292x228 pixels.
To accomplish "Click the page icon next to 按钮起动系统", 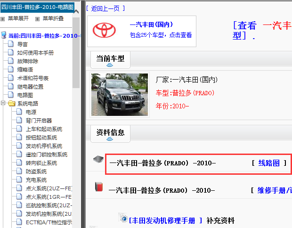I will click(x=19, y=137).
